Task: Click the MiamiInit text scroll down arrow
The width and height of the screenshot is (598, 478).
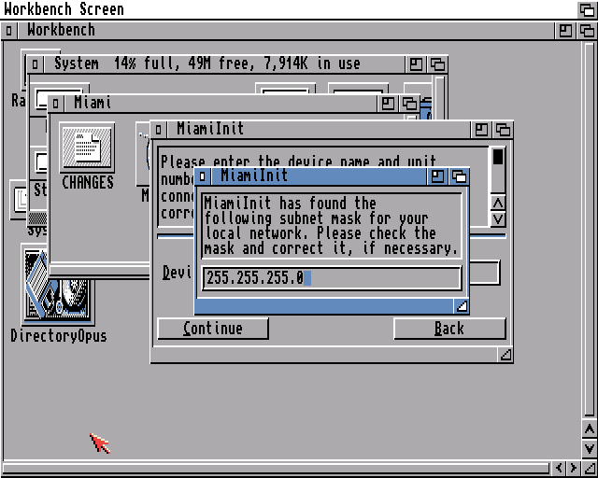Action: 498,219
